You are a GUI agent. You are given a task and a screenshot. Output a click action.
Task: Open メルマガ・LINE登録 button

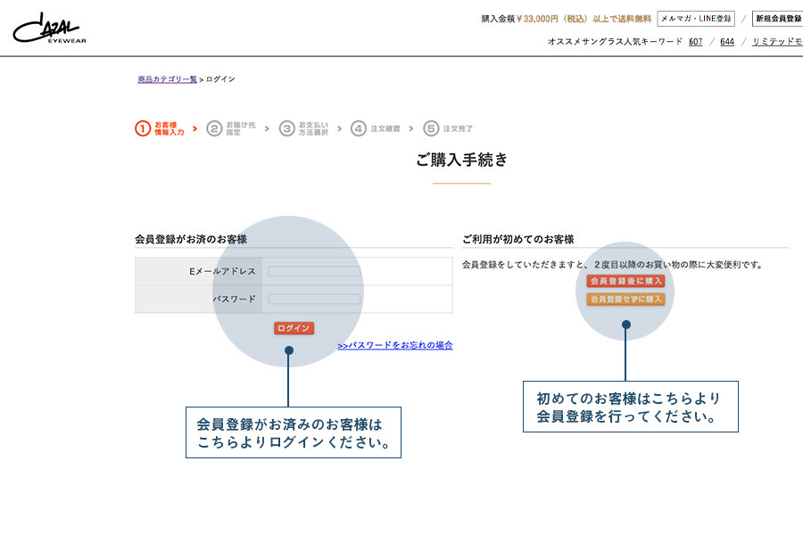(696, 19)
